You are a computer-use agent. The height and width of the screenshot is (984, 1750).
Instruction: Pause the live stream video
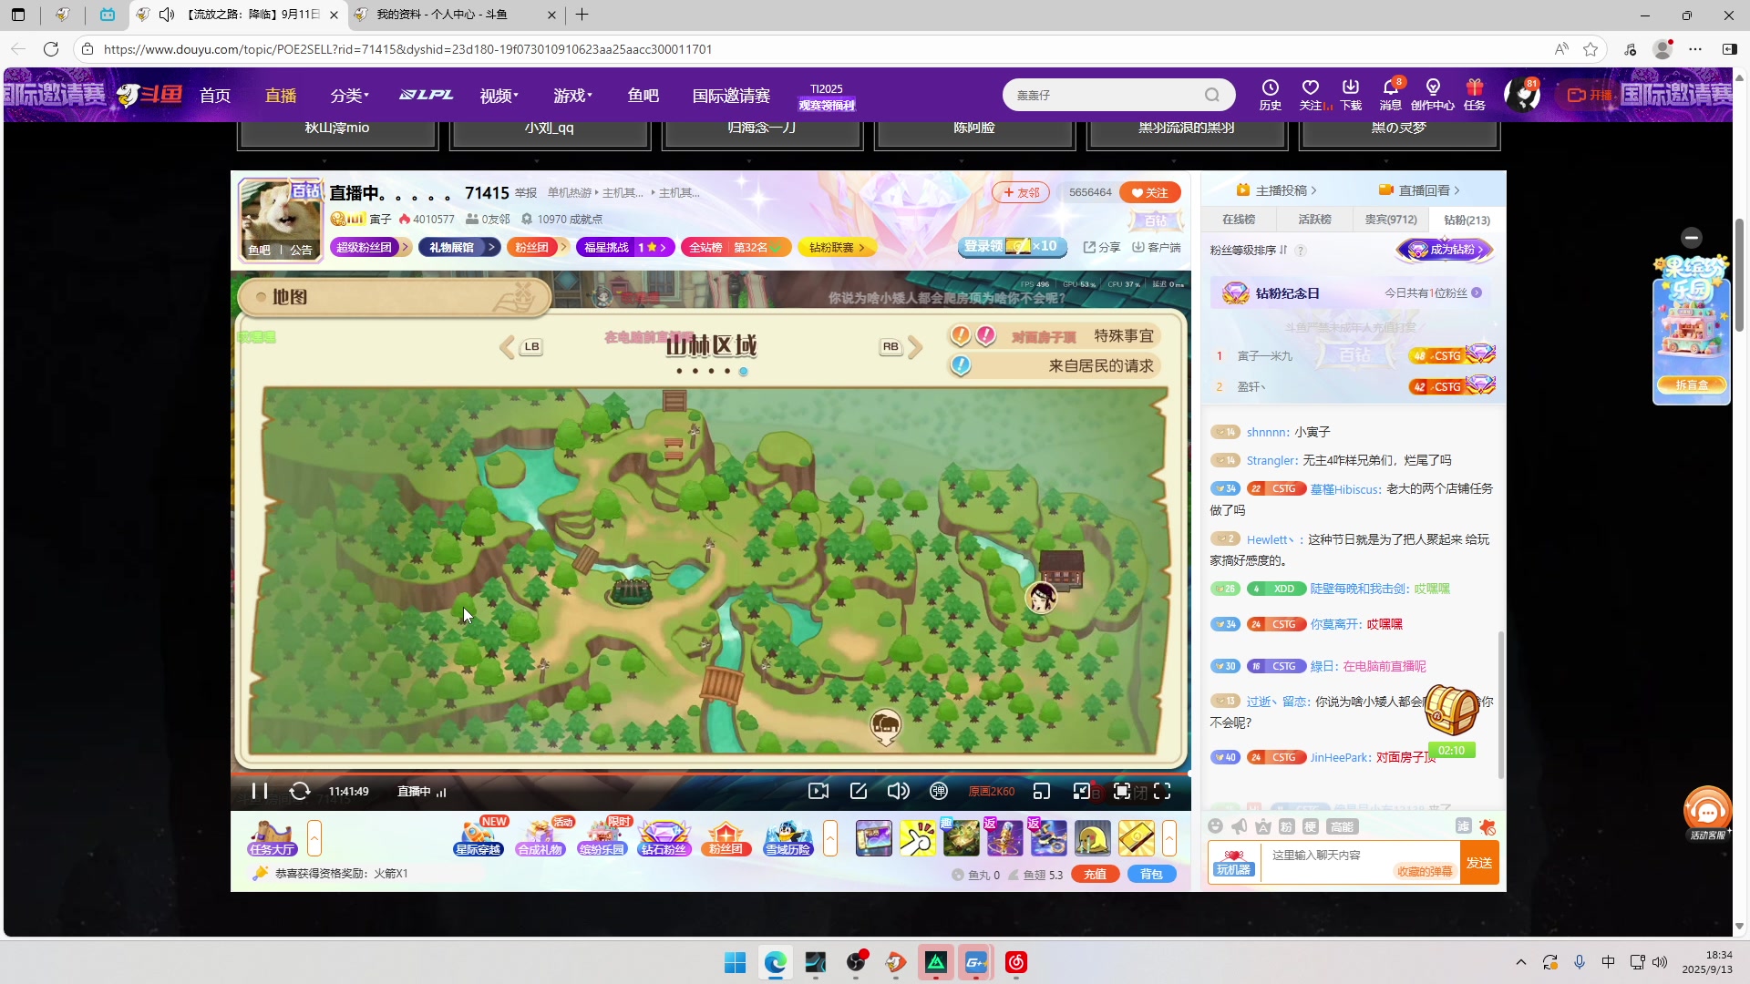coord(260,791)
